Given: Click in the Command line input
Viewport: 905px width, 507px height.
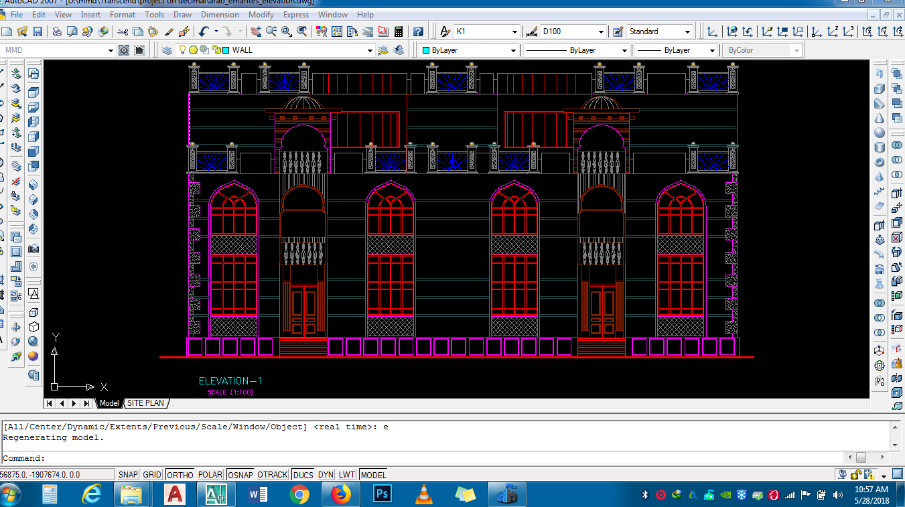Looking at the screenshot, I should (402, 458).
